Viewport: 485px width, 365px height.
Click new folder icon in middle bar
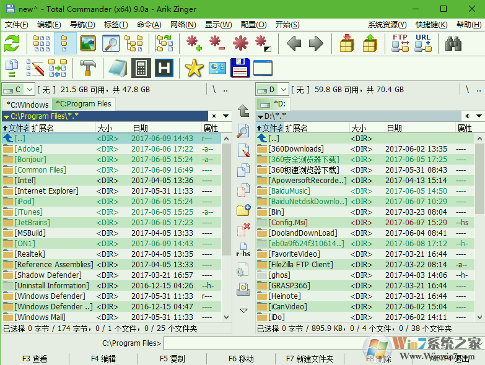[243, 210]
